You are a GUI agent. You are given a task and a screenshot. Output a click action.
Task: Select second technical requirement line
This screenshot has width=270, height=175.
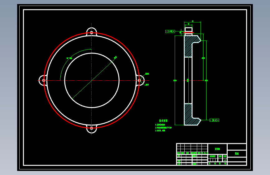coord(163,128)
